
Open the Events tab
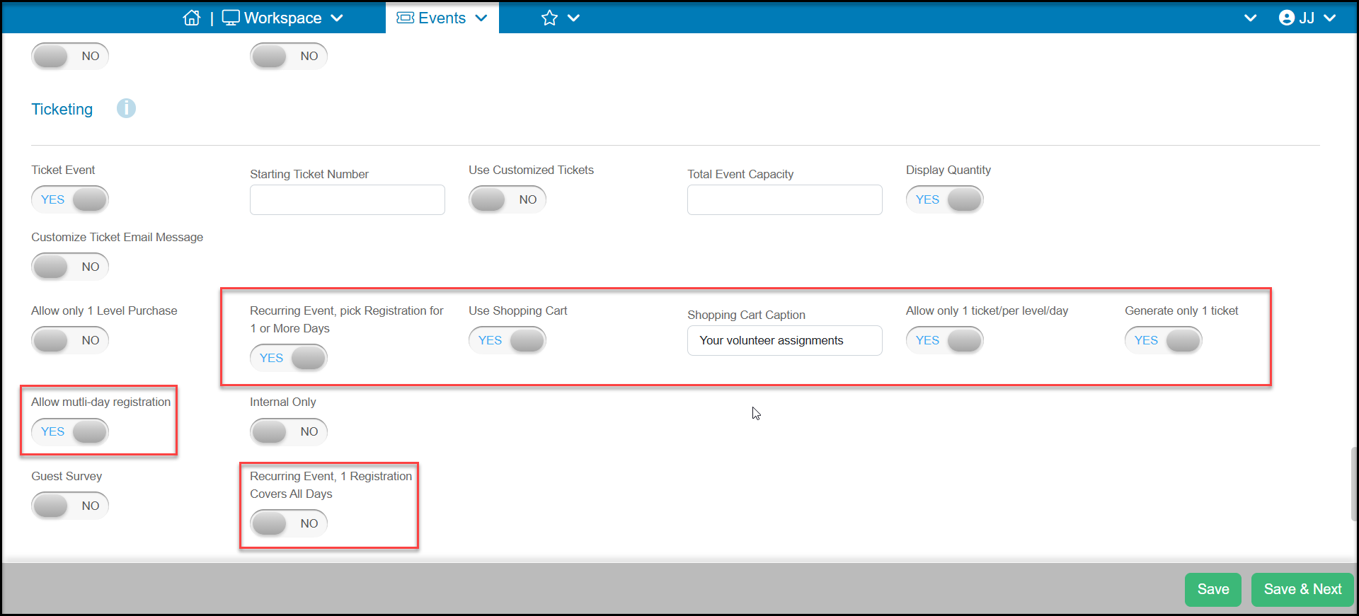point(442,18)
